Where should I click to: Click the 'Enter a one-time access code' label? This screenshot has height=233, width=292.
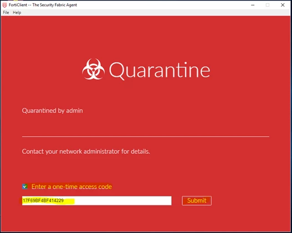71,187
